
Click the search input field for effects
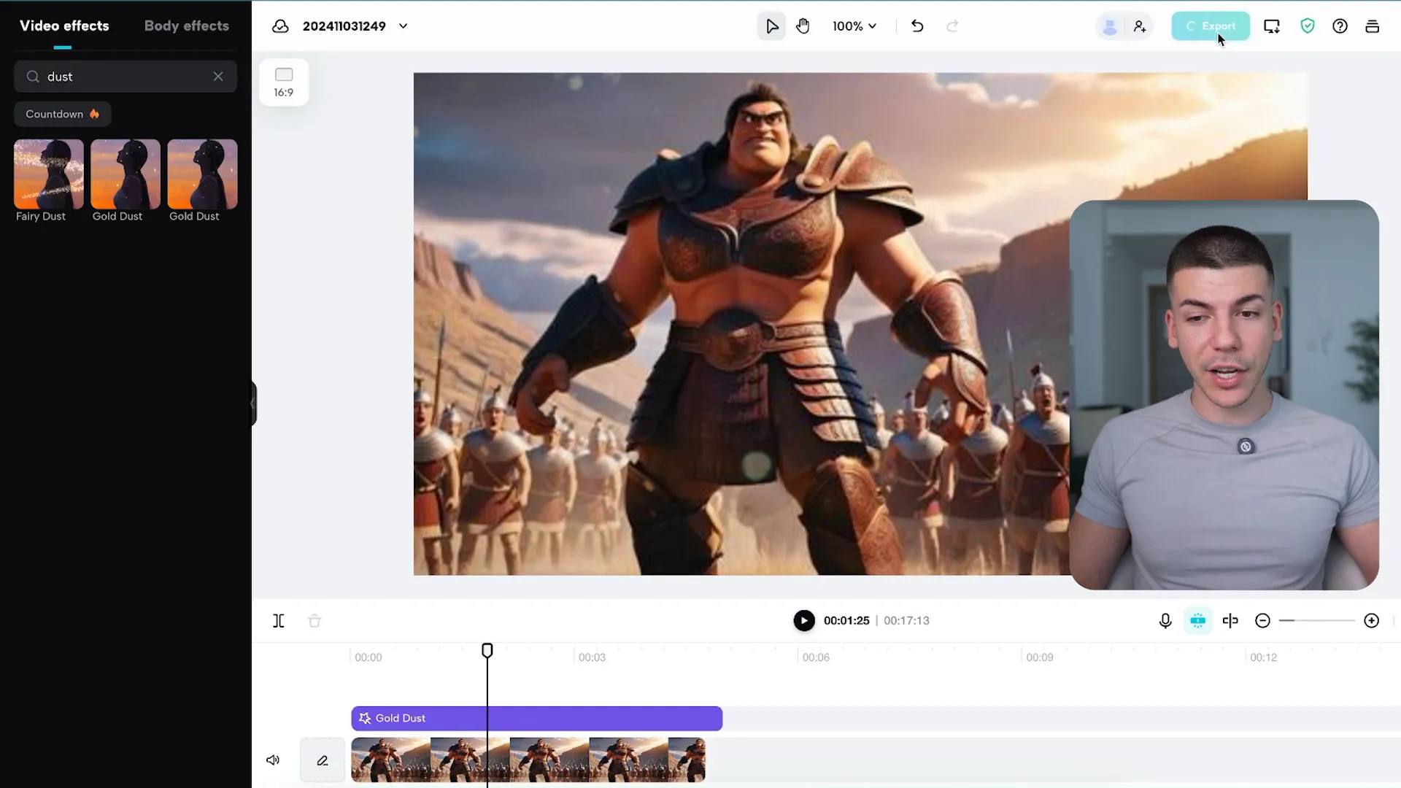pos(125,76)
